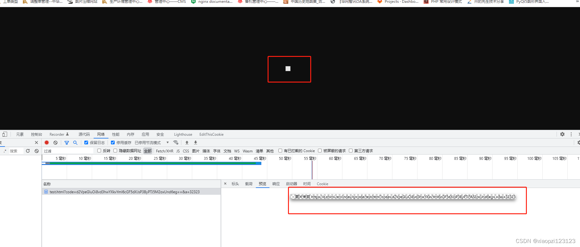Enable 有已拦截的 Cookie checkbox
Viewport: 580px width, 247px height.
pos(280,151)
